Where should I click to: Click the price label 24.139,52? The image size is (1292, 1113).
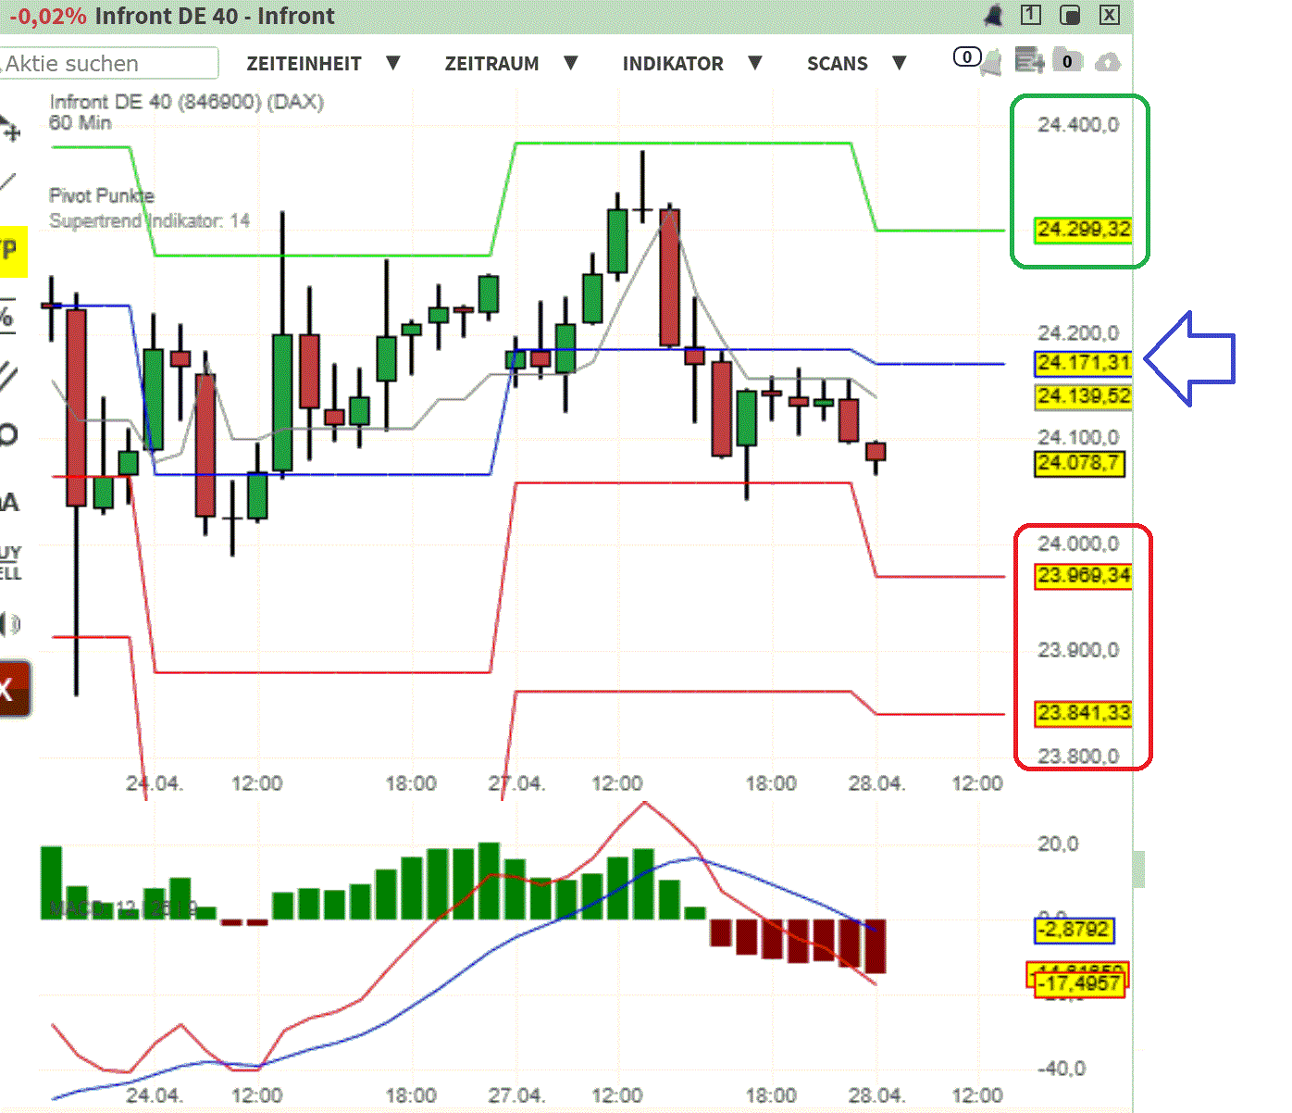tap(1083, 396)
